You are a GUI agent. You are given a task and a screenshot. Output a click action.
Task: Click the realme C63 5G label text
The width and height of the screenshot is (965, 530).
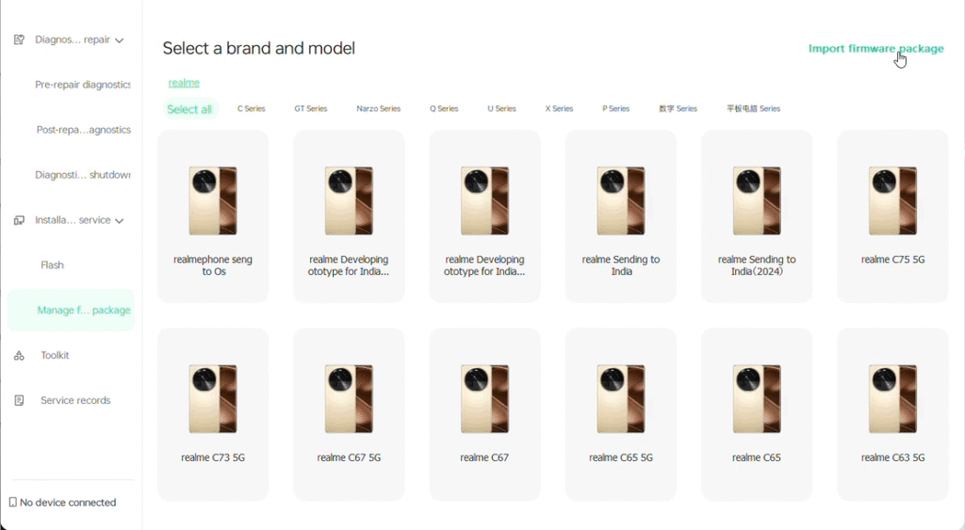[893, 458]
